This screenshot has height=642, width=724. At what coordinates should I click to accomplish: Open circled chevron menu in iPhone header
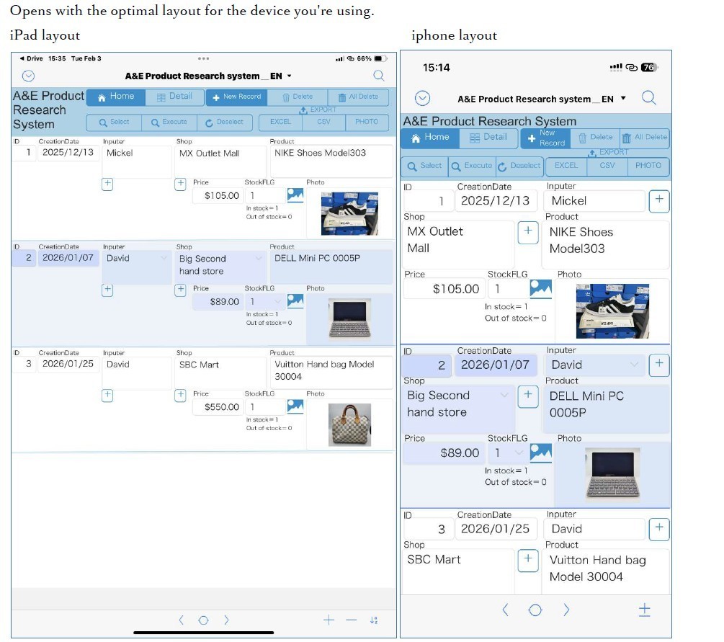pyautogui.click(x=422, y=98)
